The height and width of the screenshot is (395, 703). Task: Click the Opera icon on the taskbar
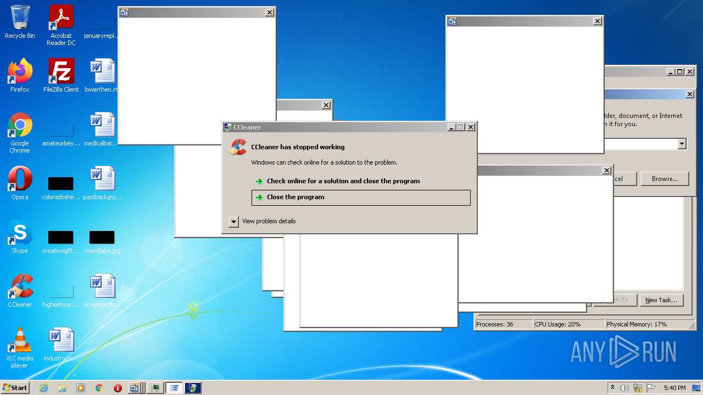pos(118,388)
